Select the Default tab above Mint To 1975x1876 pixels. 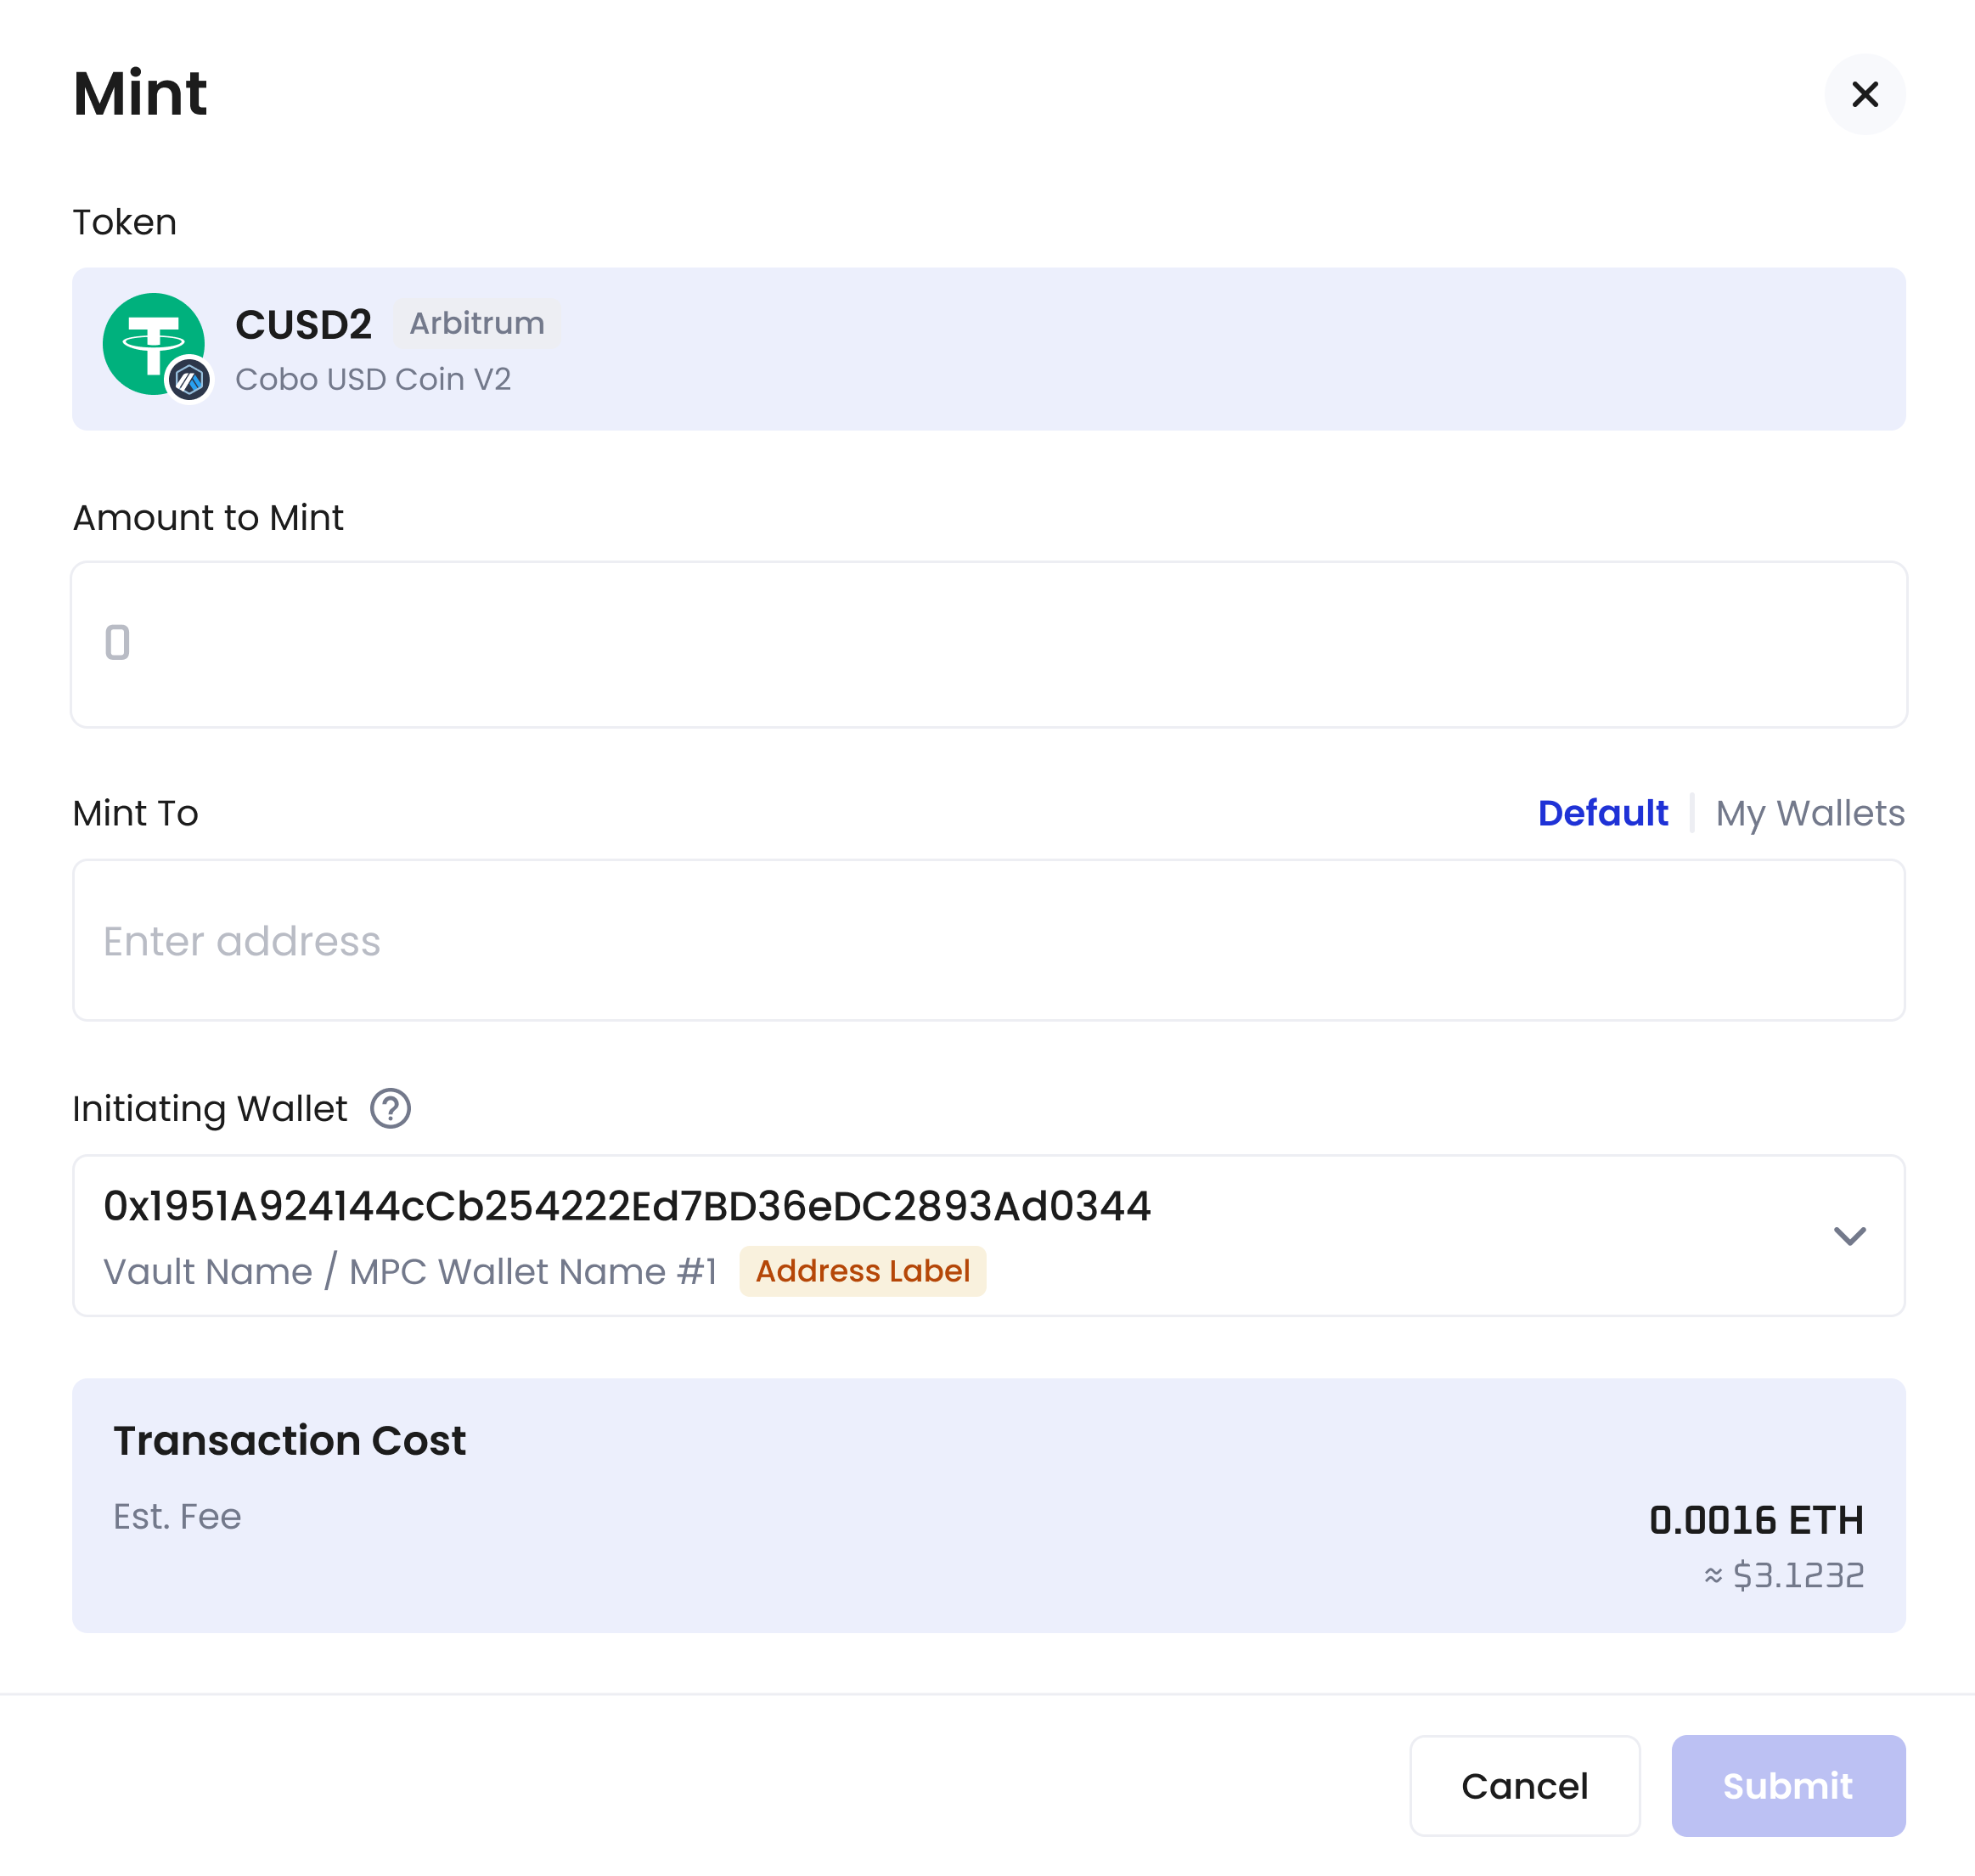pyautogui.click(x=1602, y=813)
